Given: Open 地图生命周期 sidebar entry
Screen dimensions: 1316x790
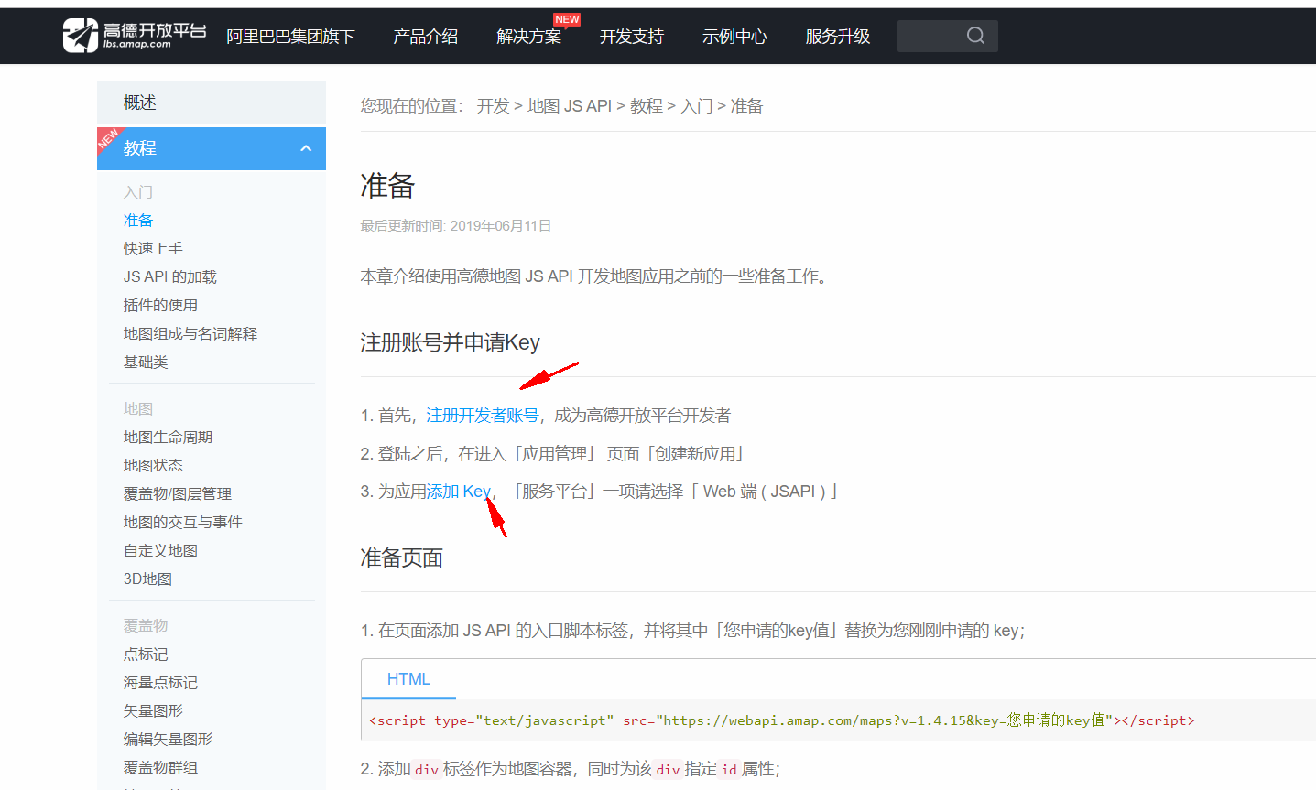Looking at the screenshot, I should pyautogui.click(x=168, y=438).
